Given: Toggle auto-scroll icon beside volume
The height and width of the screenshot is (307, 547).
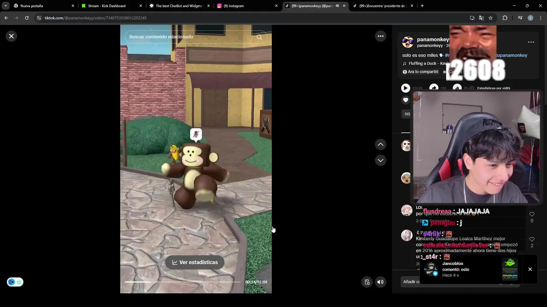Looking at the screenshot, I should (x=367, y=282).
